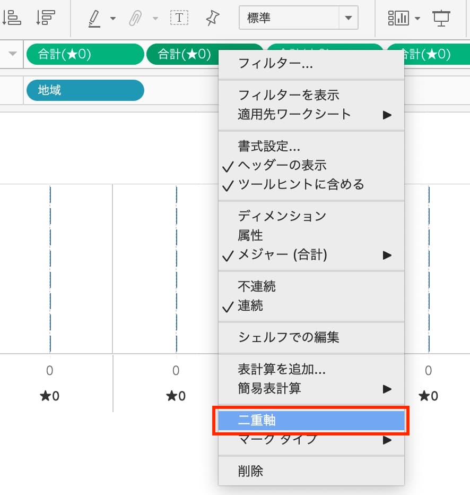This screenshot has width=470, height=495.
Task: Select the 不連続 option
Action: pyautogui.click(x=257, y=286)
